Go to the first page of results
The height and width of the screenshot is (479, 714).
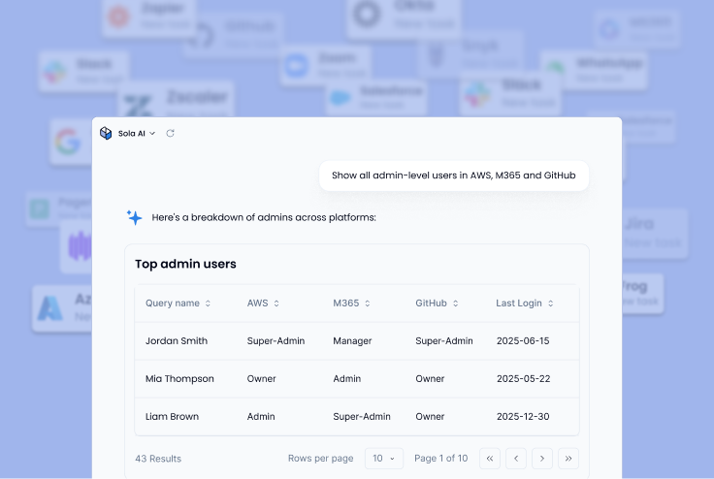[490, 458]
